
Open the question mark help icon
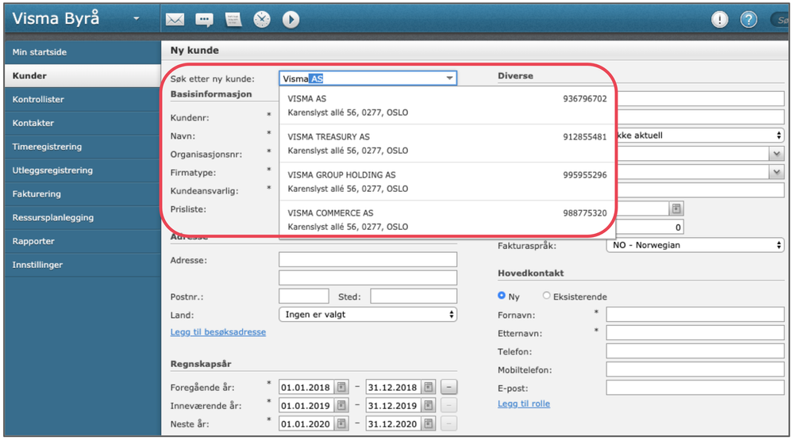pos(749,20)
